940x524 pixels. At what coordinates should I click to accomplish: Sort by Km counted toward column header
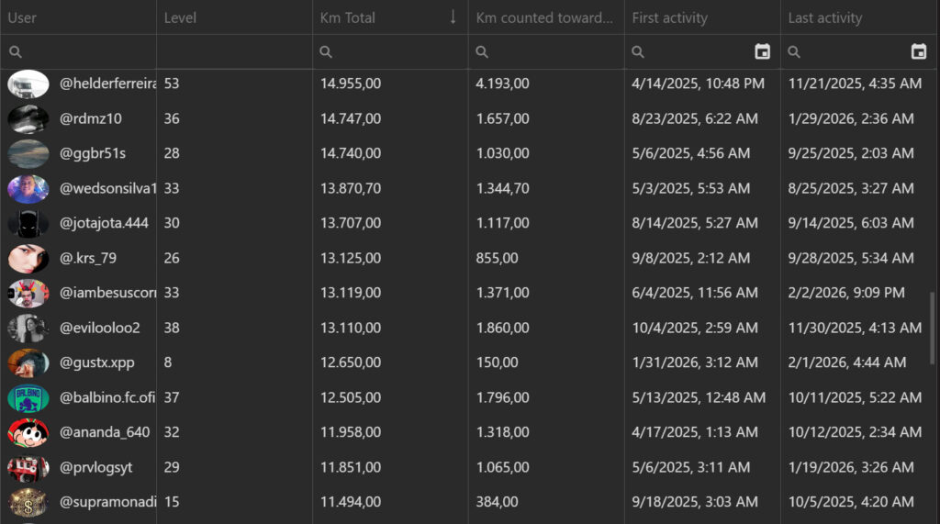(x=543, y=17)
